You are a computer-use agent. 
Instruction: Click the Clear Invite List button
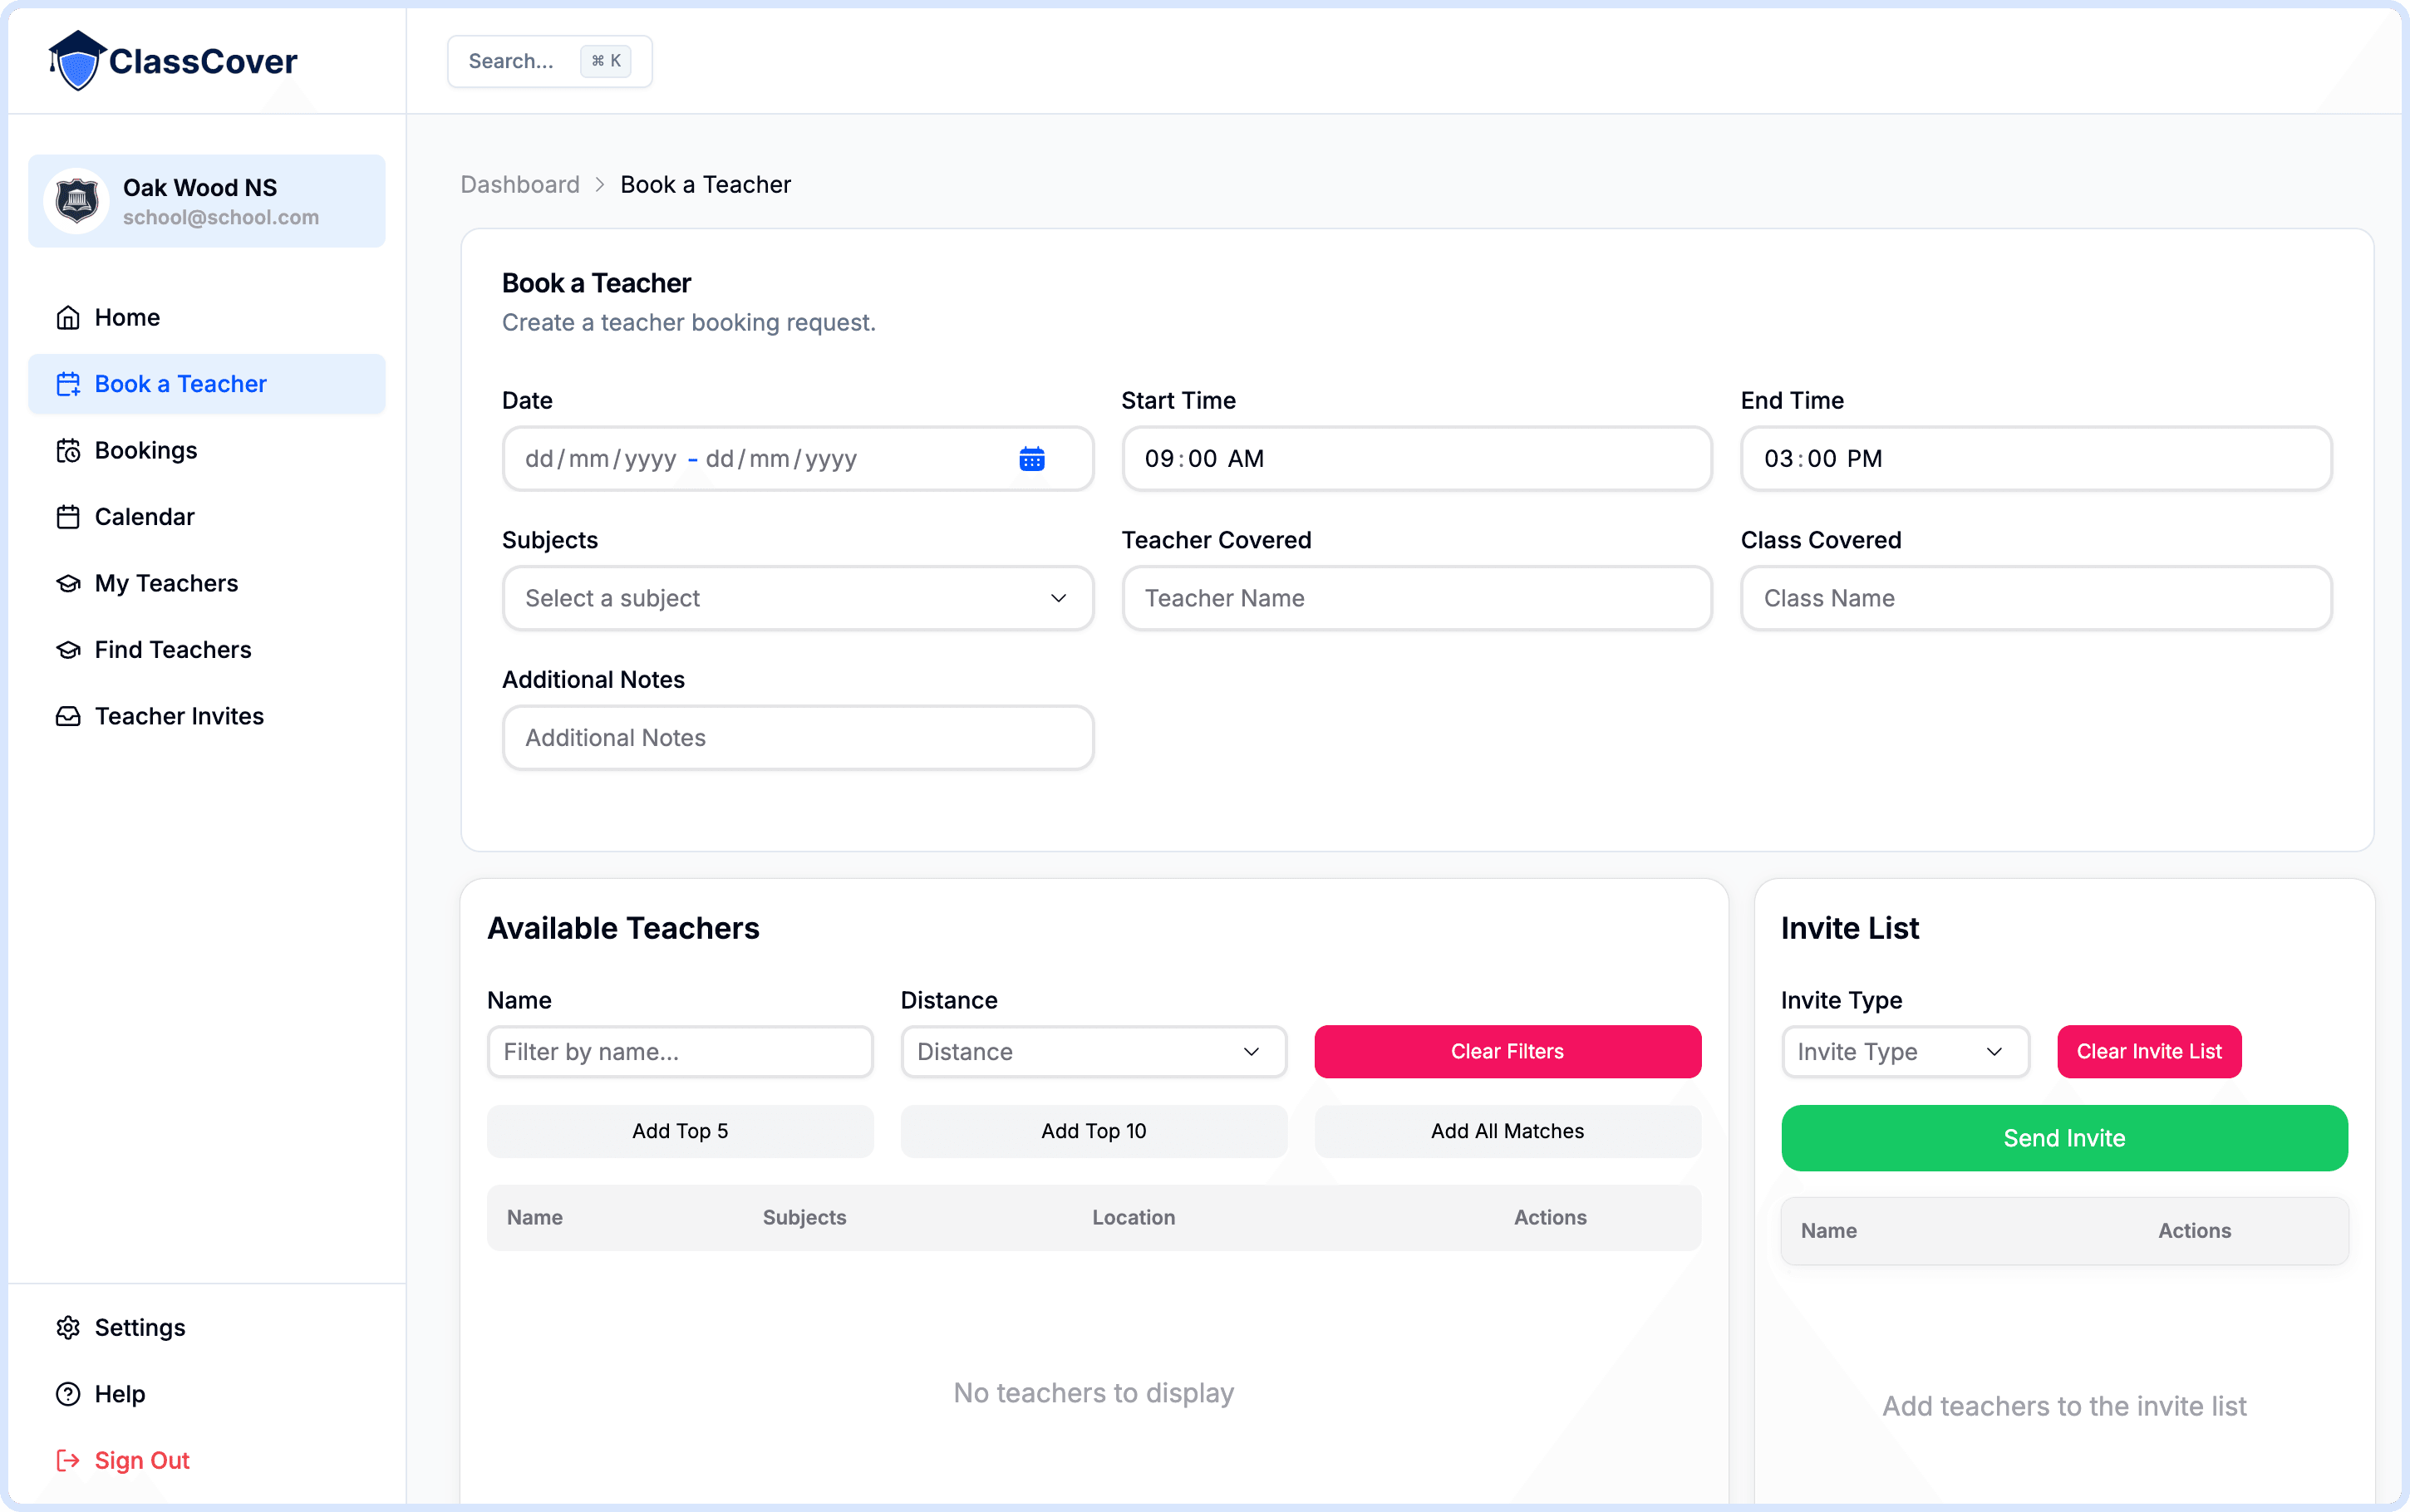(2149, 1052)
